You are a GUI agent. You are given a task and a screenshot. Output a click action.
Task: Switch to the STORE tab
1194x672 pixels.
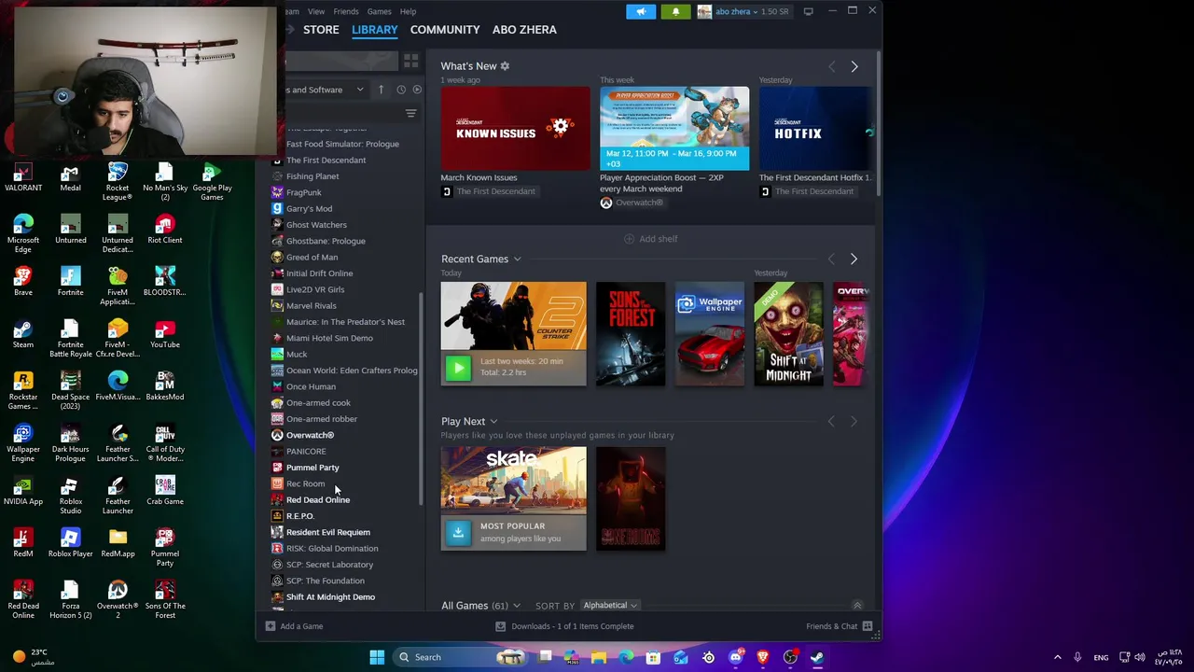321,30
